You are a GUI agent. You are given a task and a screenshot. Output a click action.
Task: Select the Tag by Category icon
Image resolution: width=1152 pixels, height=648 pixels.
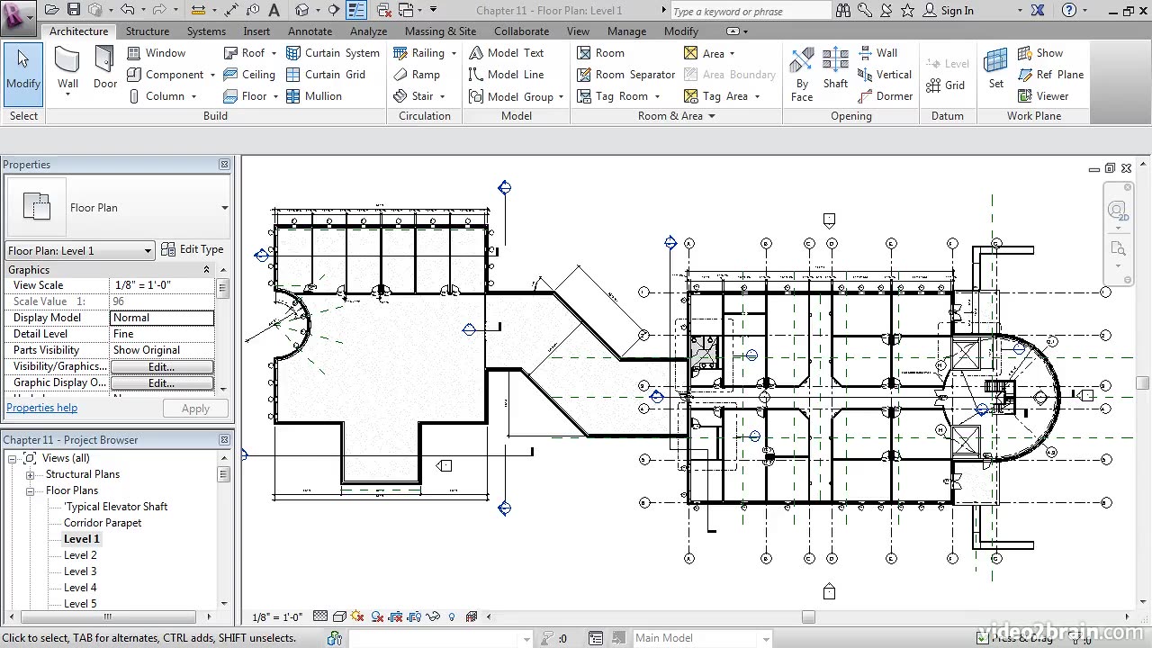pos(253,10)
